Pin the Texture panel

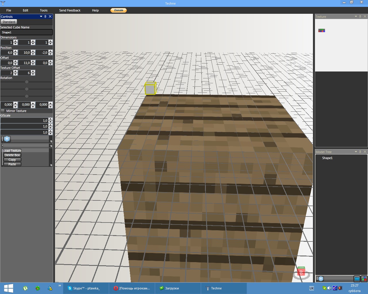[x=360, y=16]
